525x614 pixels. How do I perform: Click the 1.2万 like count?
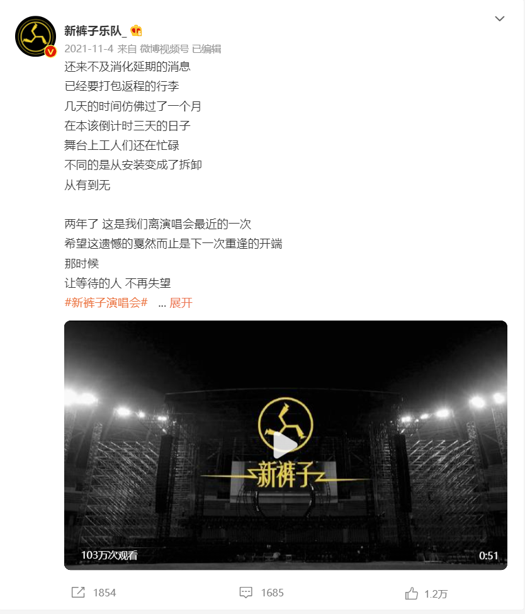[x=436, y=594]
